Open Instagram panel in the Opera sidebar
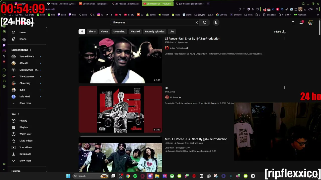321x180 pixels. (x=4, y=51)
